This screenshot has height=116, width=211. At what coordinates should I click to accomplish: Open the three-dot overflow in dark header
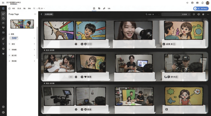point(208,14)
